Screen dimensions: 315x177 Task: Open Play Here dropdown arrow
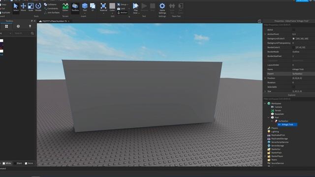[139, 13]
